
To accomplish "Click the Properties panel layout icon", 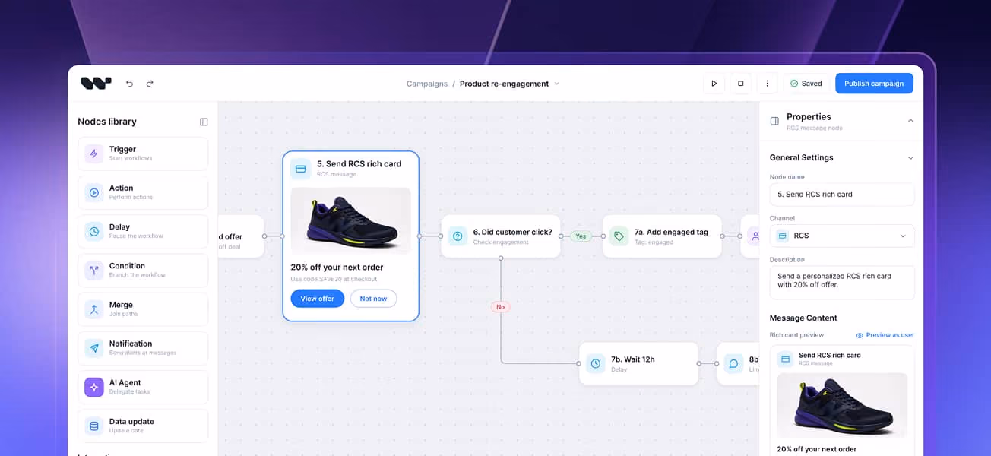I will click(x=774, y=121).
